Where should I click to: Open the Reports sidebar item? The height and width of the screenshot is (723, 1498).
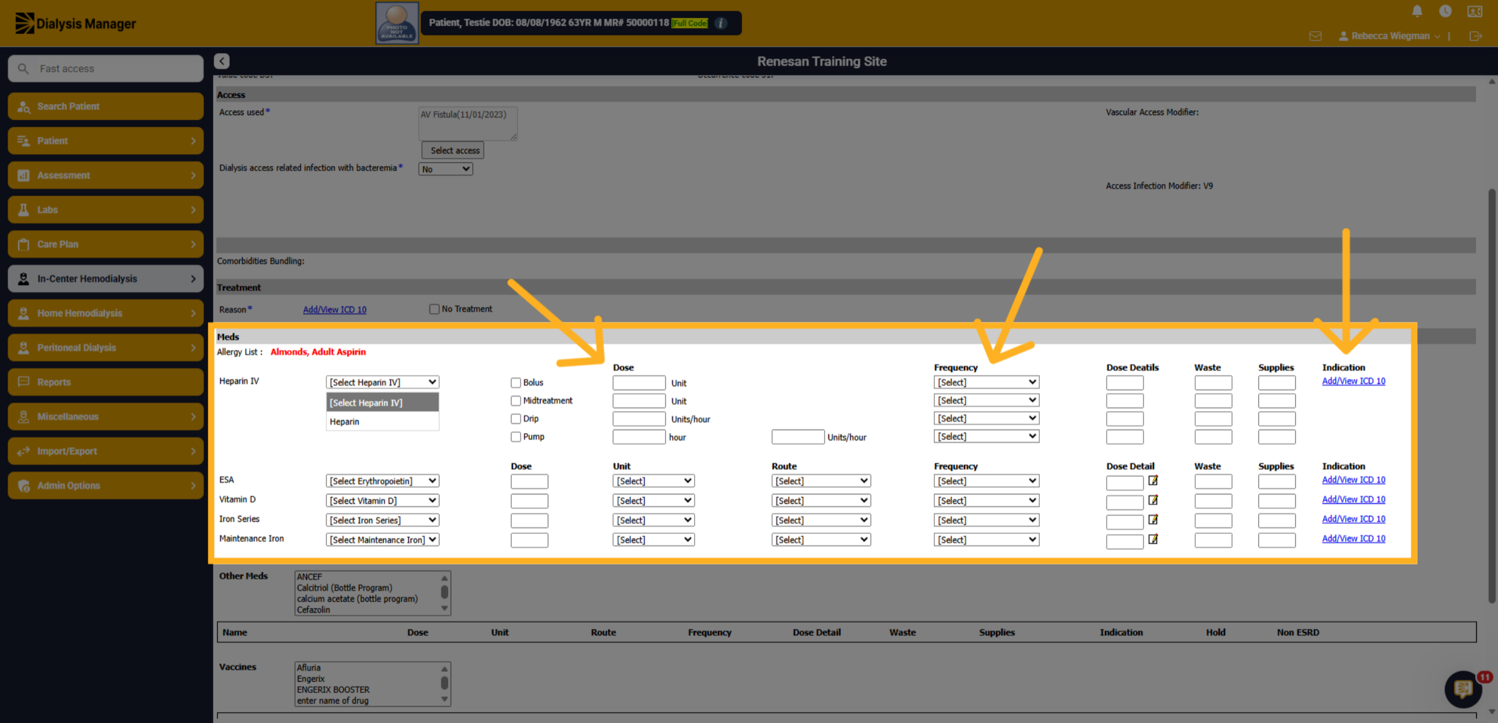click(x=105, y=382)
